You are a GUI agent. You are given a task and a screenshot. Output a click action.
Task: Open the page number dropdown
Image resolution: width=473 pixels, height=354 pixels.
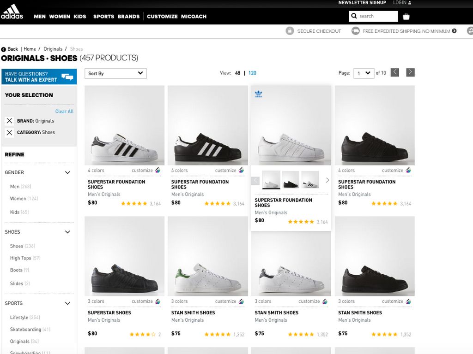364,73
